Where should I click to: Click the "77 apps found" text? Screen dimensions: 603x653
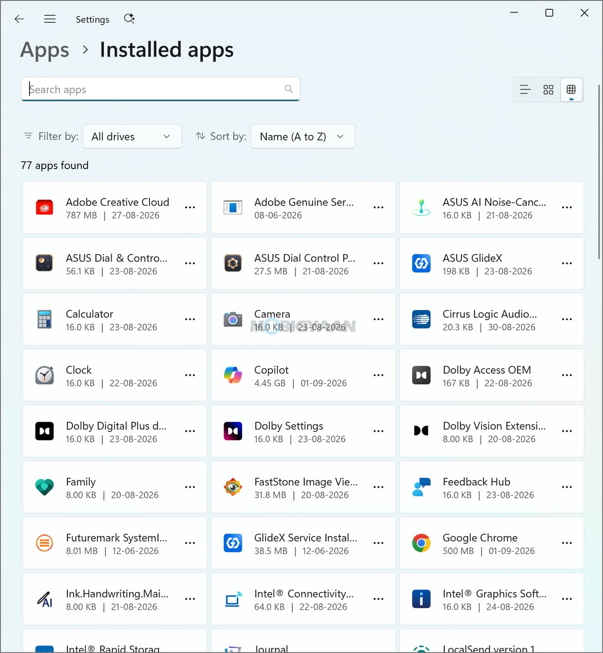click(x=54, y=165)
